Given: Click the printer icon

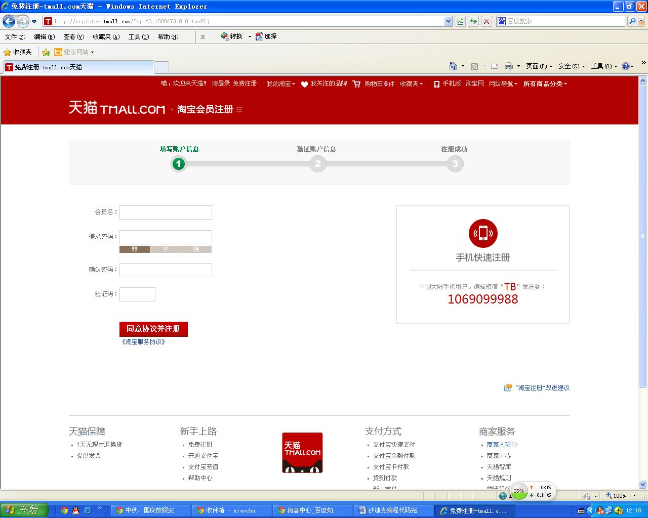Looking at the screenshot, I should pos(509,66).
